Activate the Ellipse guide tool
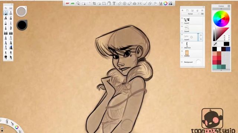Screen dimensions: 238x133 pyautogui.click(x=125, y=3)
